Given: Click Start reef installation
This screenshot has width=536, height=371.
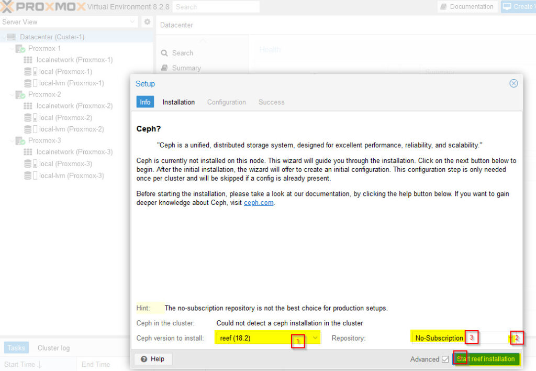Looking at the screenshot, I should (x=486, y=359).
